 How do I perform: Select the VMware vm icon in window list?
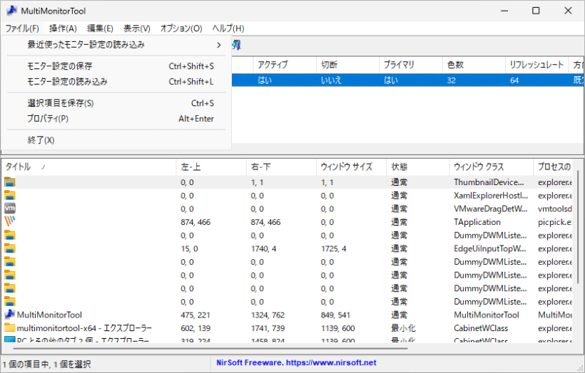(x=10, y=209)
